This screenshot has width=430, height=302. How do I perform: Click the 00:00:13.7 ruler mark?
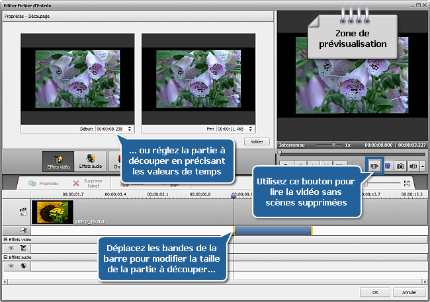coord(371,194)
